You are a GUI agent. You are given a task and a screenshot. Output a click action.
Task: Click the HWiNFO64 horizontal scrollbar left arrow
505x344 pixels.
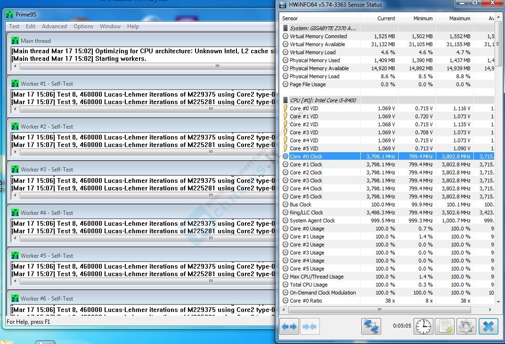pos(284,310)
